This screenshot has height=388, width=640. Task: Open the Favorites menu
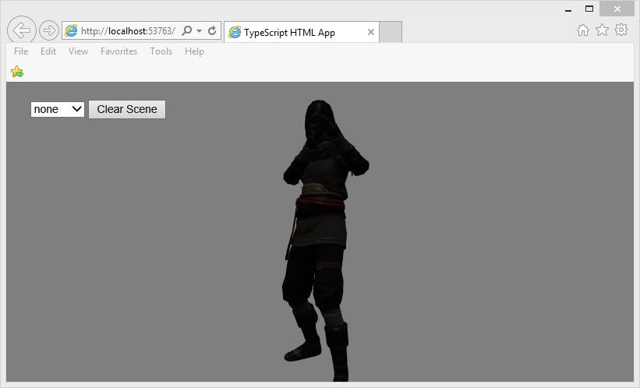click(118, 51)
